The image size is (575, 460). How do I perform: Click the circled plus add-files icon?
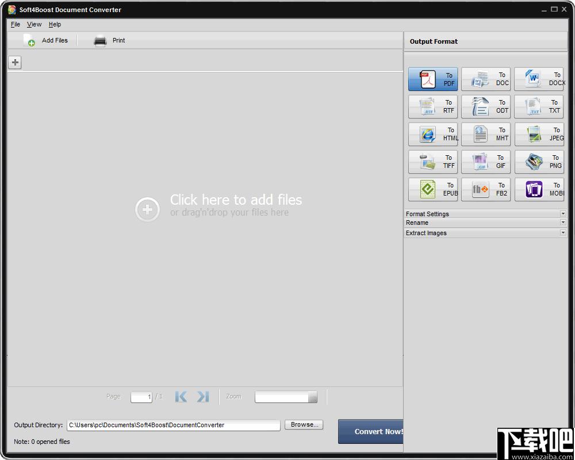pyautogui.click(x=147, y=209)
